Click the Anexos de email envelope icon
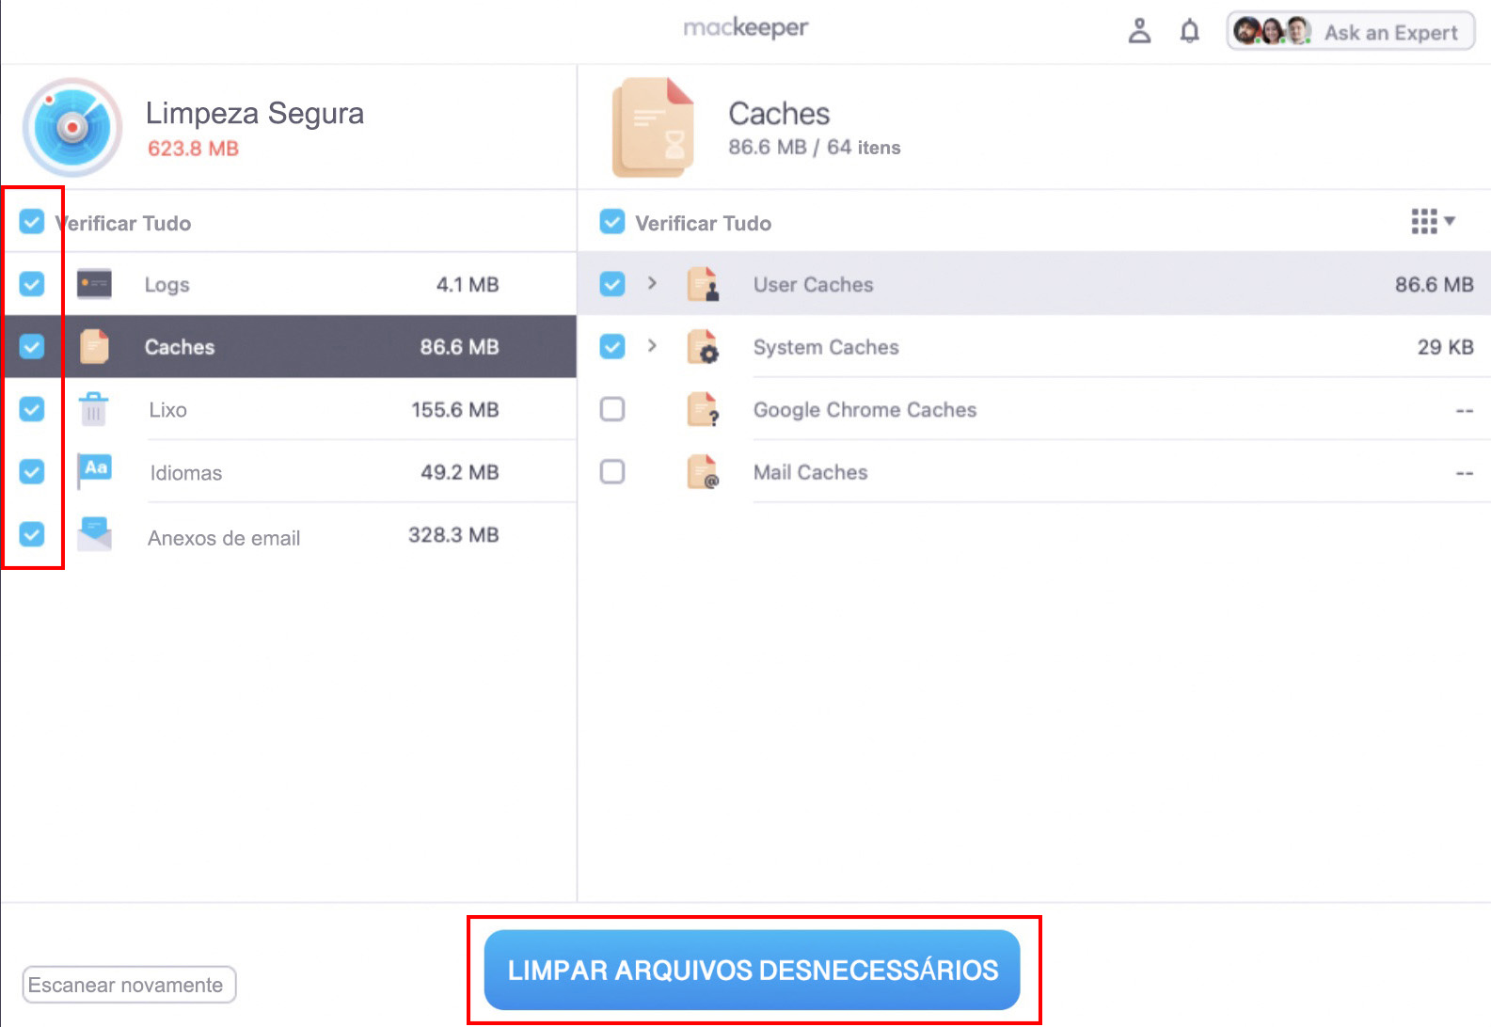 [x=94, y=534]
